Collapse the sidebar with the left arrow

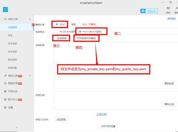17,128
